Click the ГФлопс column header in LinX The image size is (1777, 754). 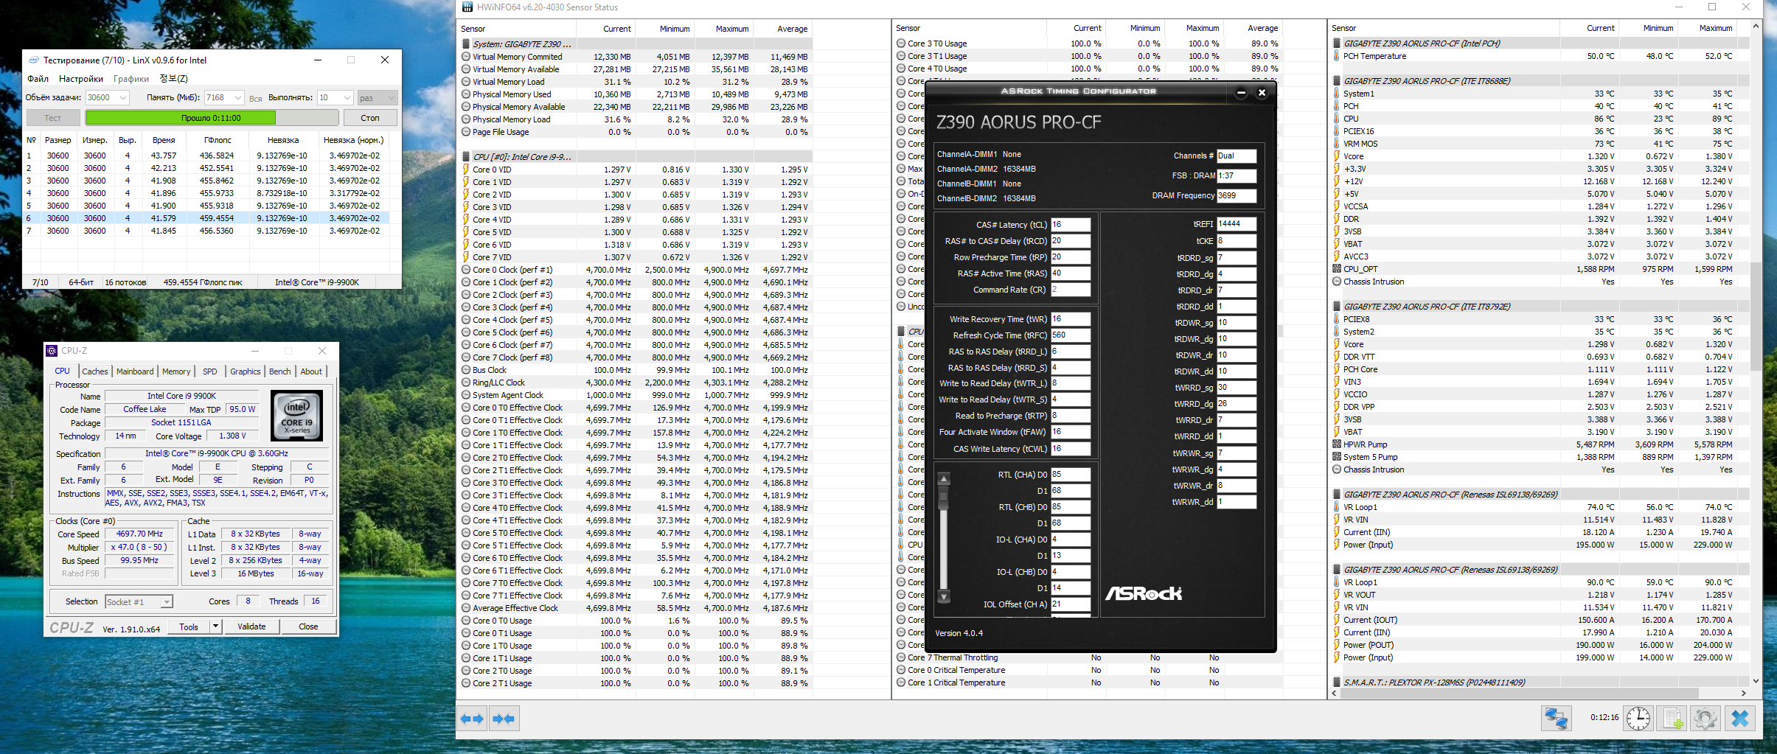[x=218, y=140]
